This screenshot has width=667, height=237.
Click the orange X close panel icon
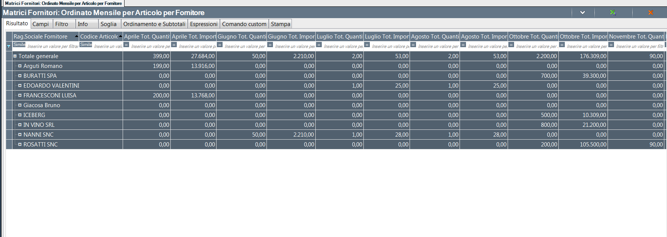(650, 12)
